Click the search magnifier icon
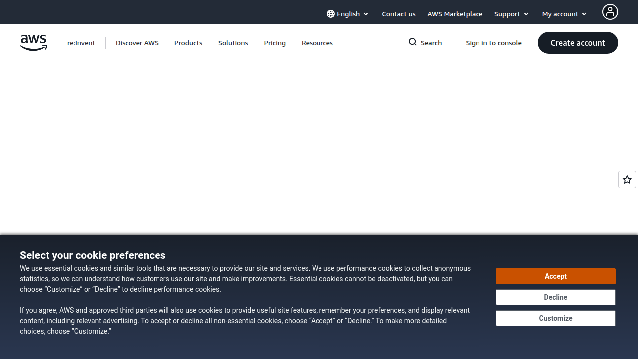Screen dimensions: 638x359 pyautogui.click(x=413, y=42)
